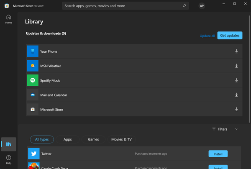The width and height of the screenshot is (251, 169).
Task: Download the Spotify Music update
Action: (236, 80)
